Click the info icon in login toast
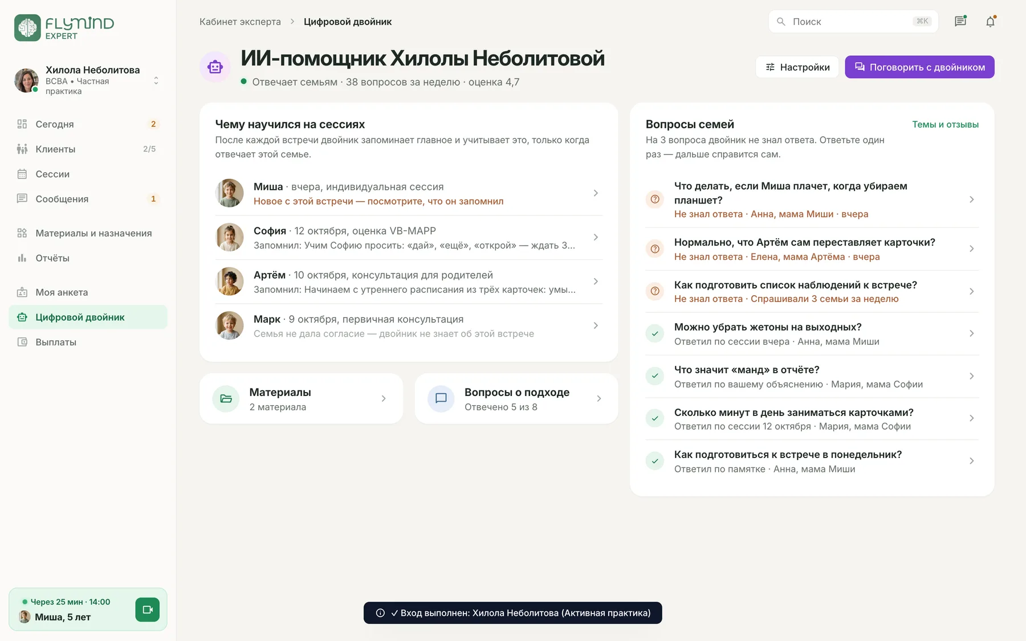This screenshot has height=641, width=1026. click(x=380, y=613)
